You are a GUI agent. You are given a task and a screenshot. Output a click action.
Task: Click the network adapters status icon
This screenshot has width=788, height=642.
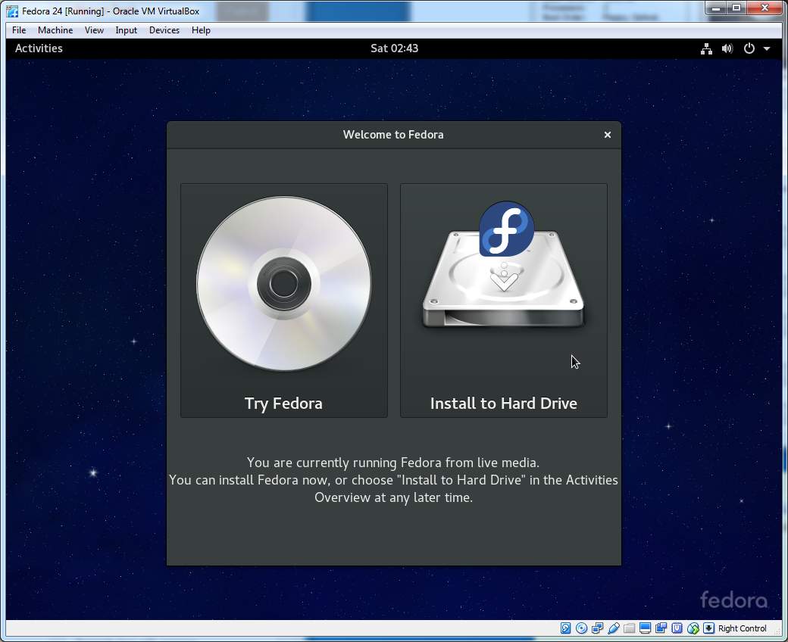click(598, 628)
